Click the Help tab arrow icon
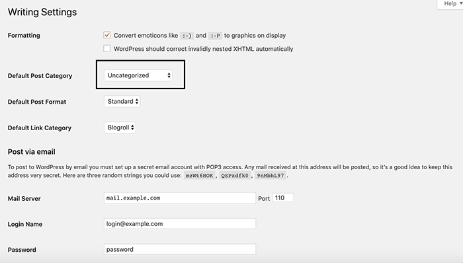Image resolution: width=463 pixels, height=263 pixels. [x=460, y=3]
